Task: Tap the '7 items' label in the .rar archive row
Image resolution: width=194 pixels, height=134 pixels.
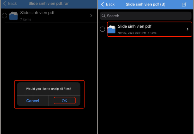Action: pyautogui.click(x=26, y=19)
